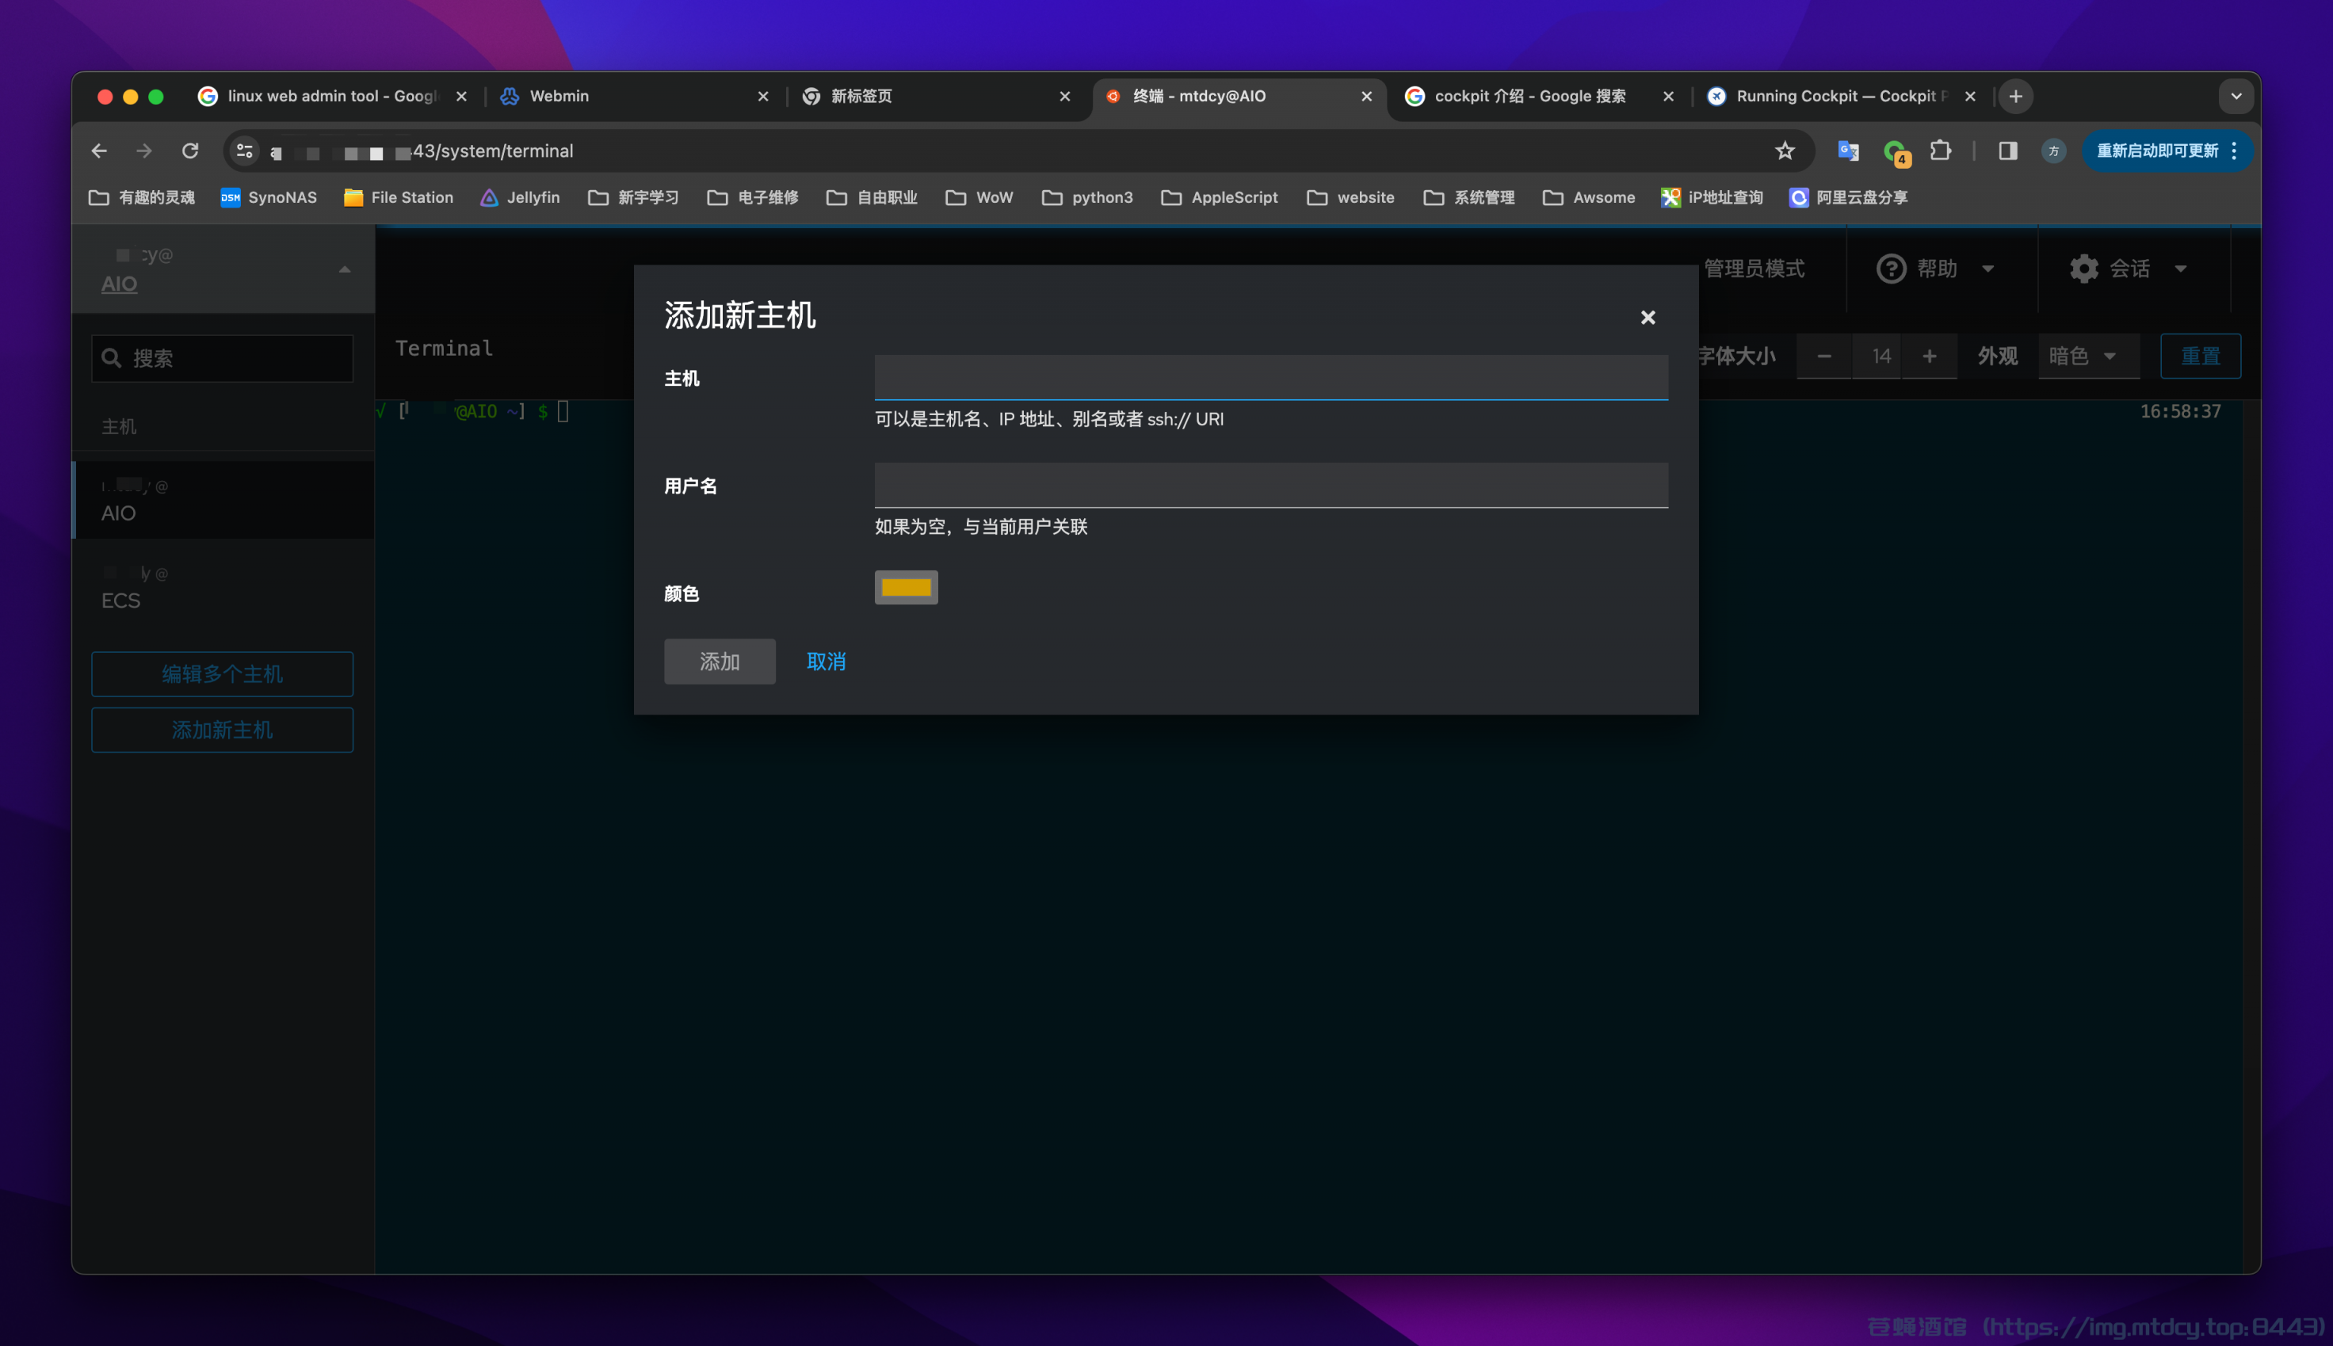The image size is (2333, 1346).
Task: Open the python3 bookmark folder
Action: coord(1086,197)
